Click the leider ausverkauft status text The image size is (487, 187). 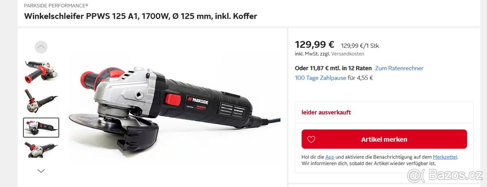[x=326, y=112]
